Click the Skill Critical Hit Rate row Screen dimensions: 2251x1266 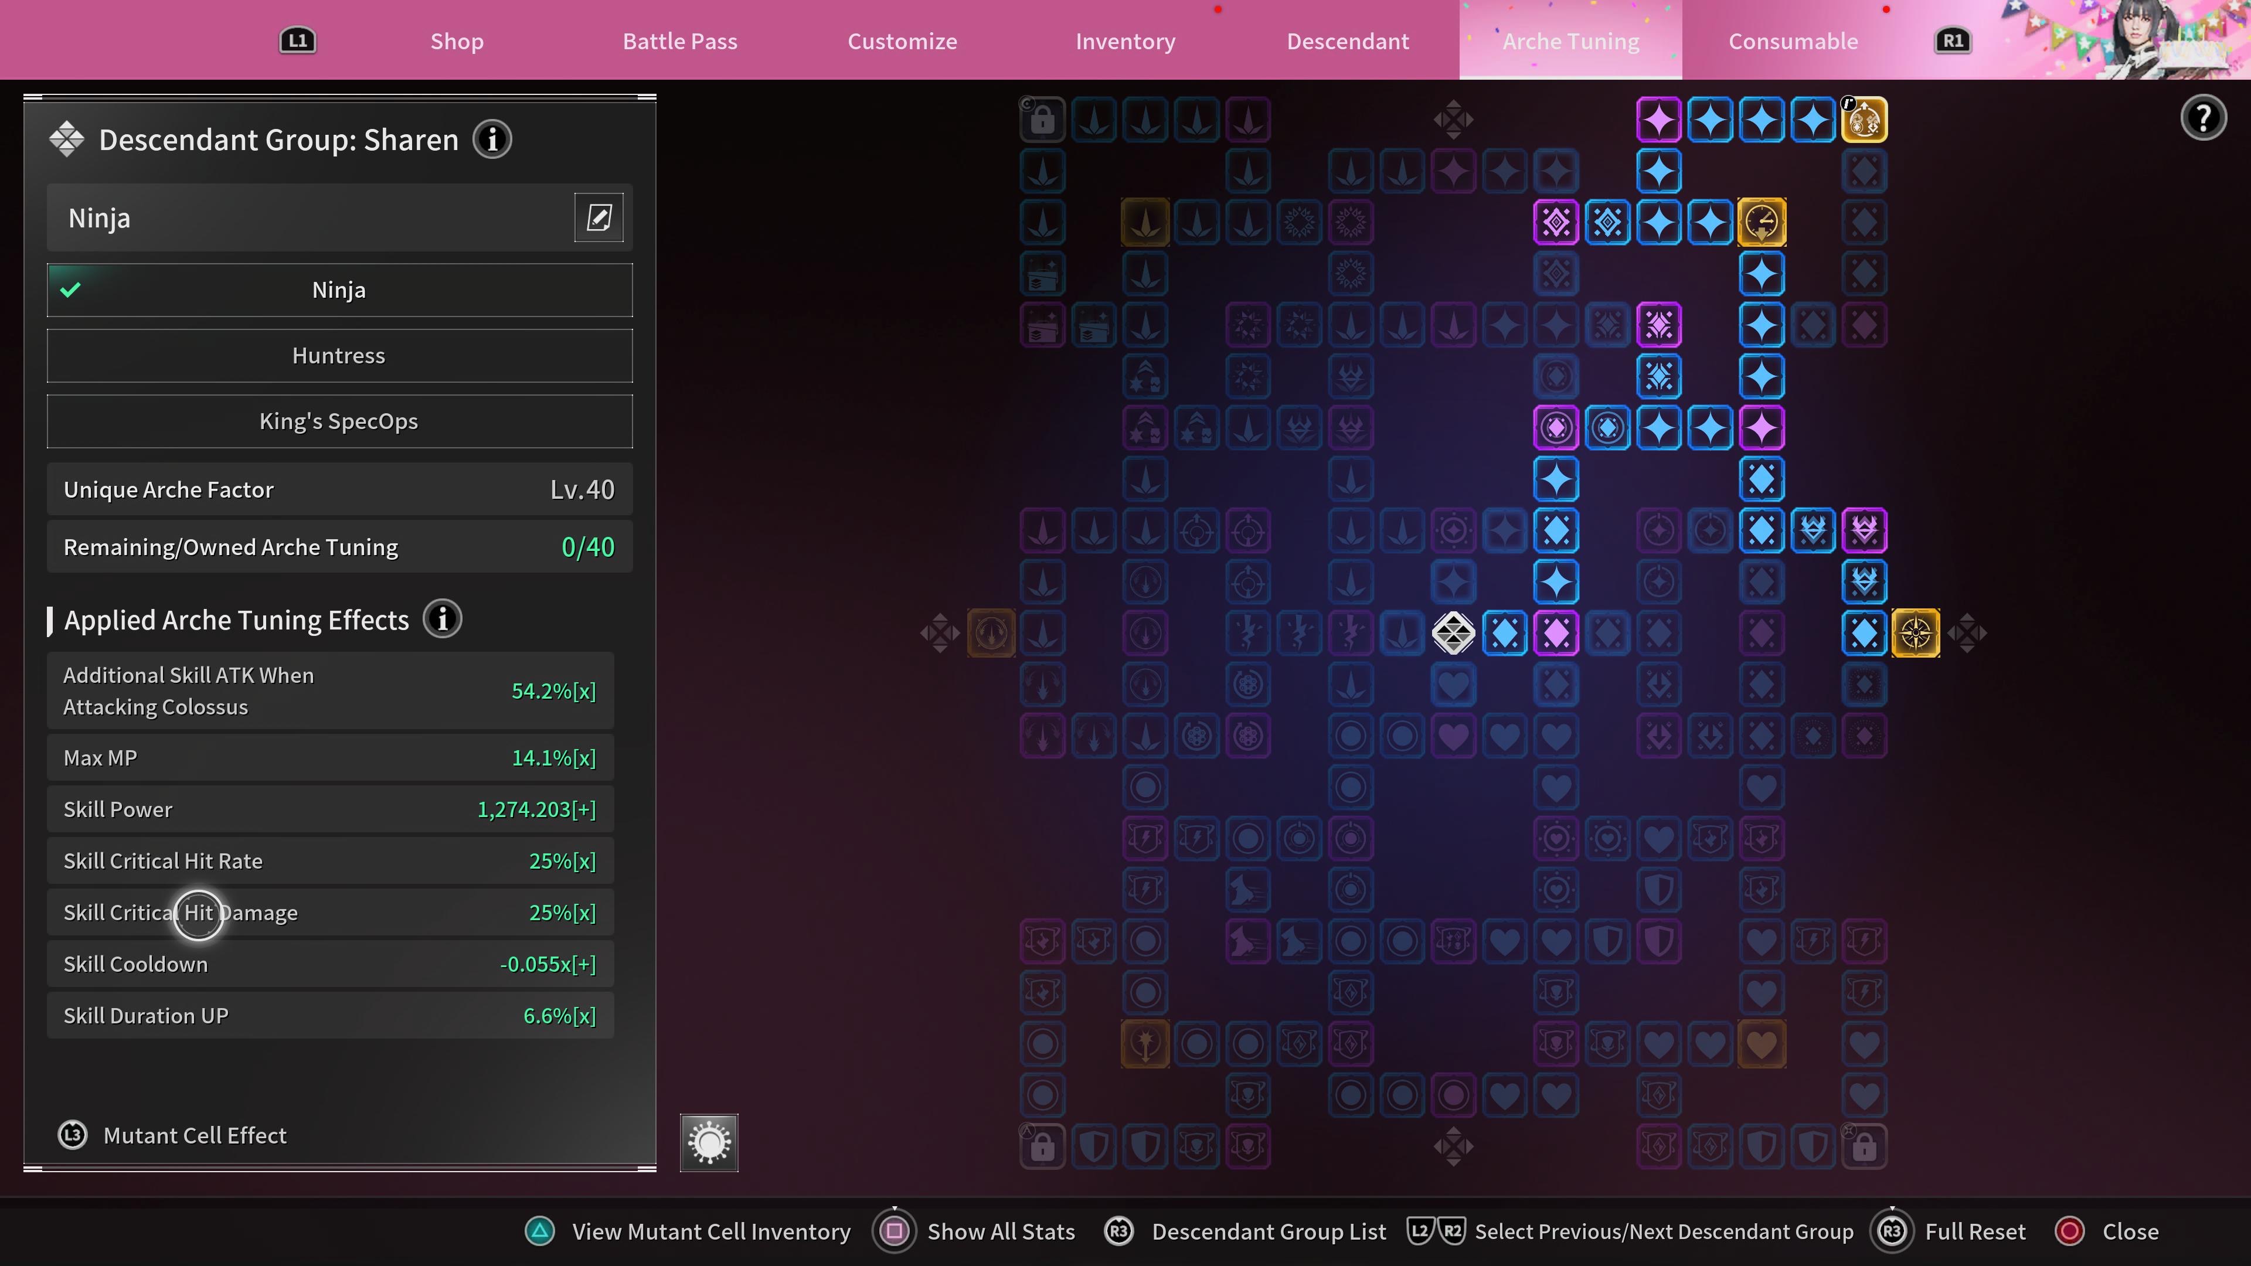click(x=330, y=860)
